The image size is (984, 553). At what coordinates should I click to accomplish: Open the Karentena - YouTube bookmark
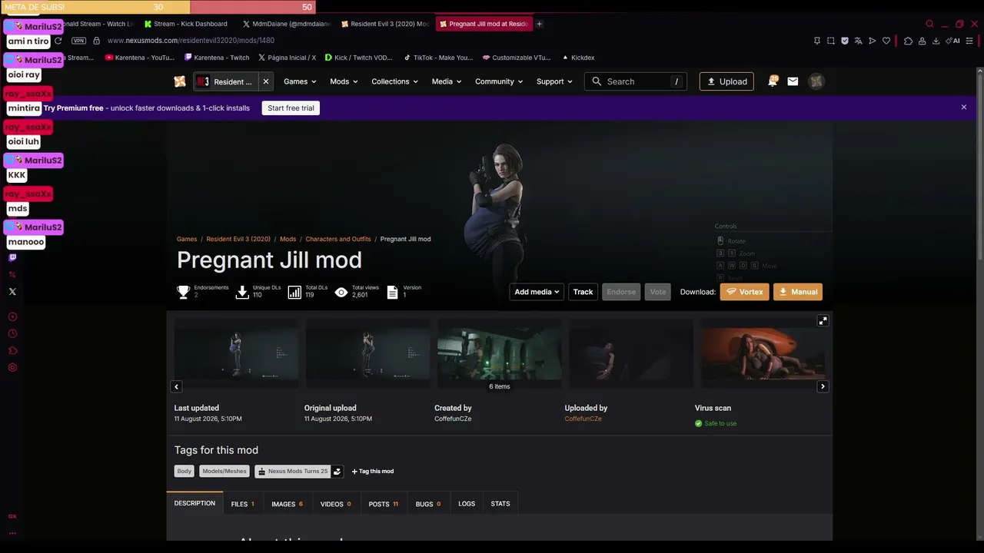point(139,58)
